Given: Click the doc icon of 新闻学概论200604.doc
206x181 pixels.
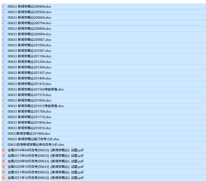Looking at the screenshot, I should tap(4, 17).
